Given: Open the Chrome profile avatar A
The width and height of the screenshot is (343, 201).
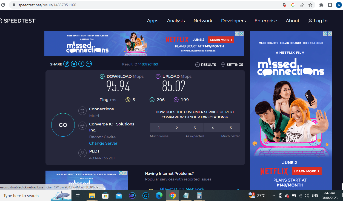Looking at the screenshot, I should coord(339,5).
